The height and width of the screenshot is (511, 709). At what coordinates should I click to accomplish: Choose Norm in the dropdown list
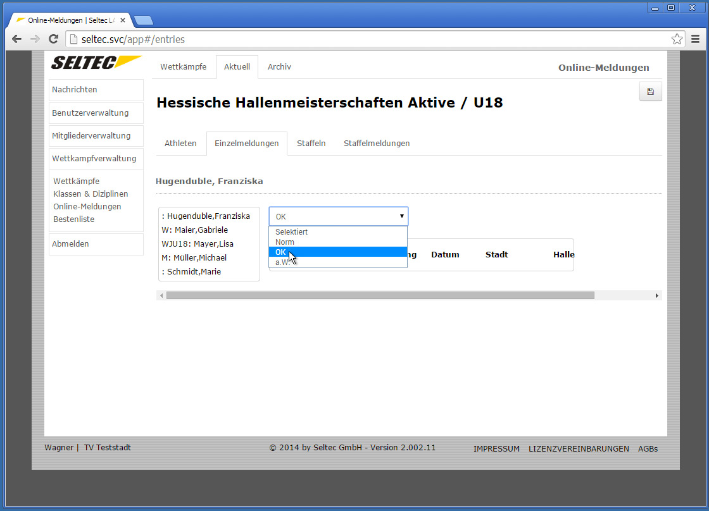[338, 242]
